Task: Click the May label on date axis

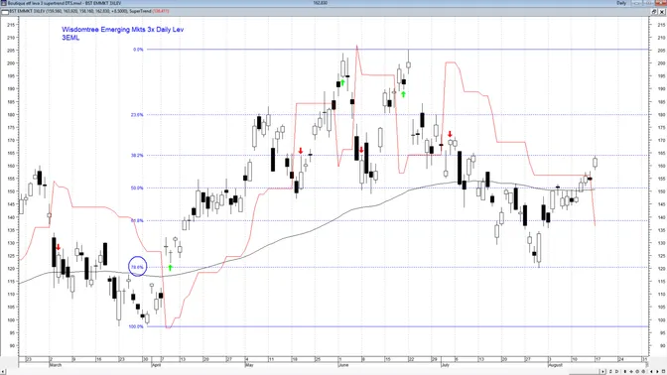Action: point(250,365)
